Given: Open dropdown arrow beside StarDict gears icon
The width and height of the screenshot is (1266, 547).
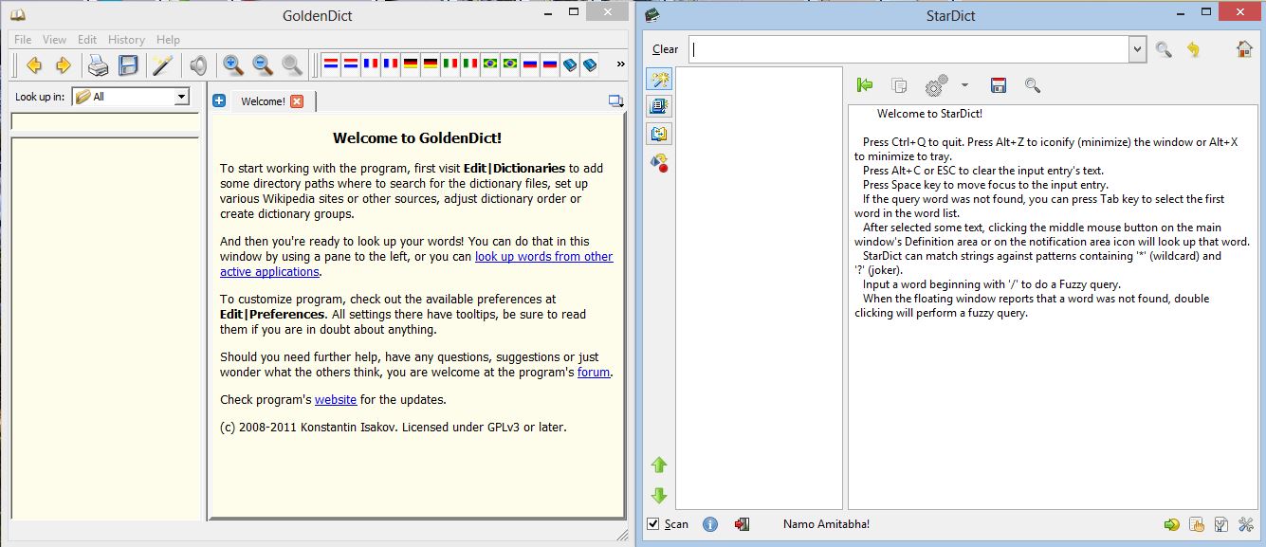Looking at the screenshot, I should pos(964,84).
